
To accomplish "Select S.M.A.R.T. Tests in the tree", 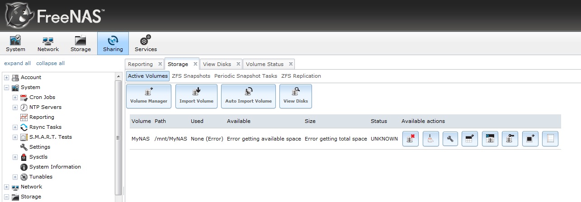I will [51, 137].
